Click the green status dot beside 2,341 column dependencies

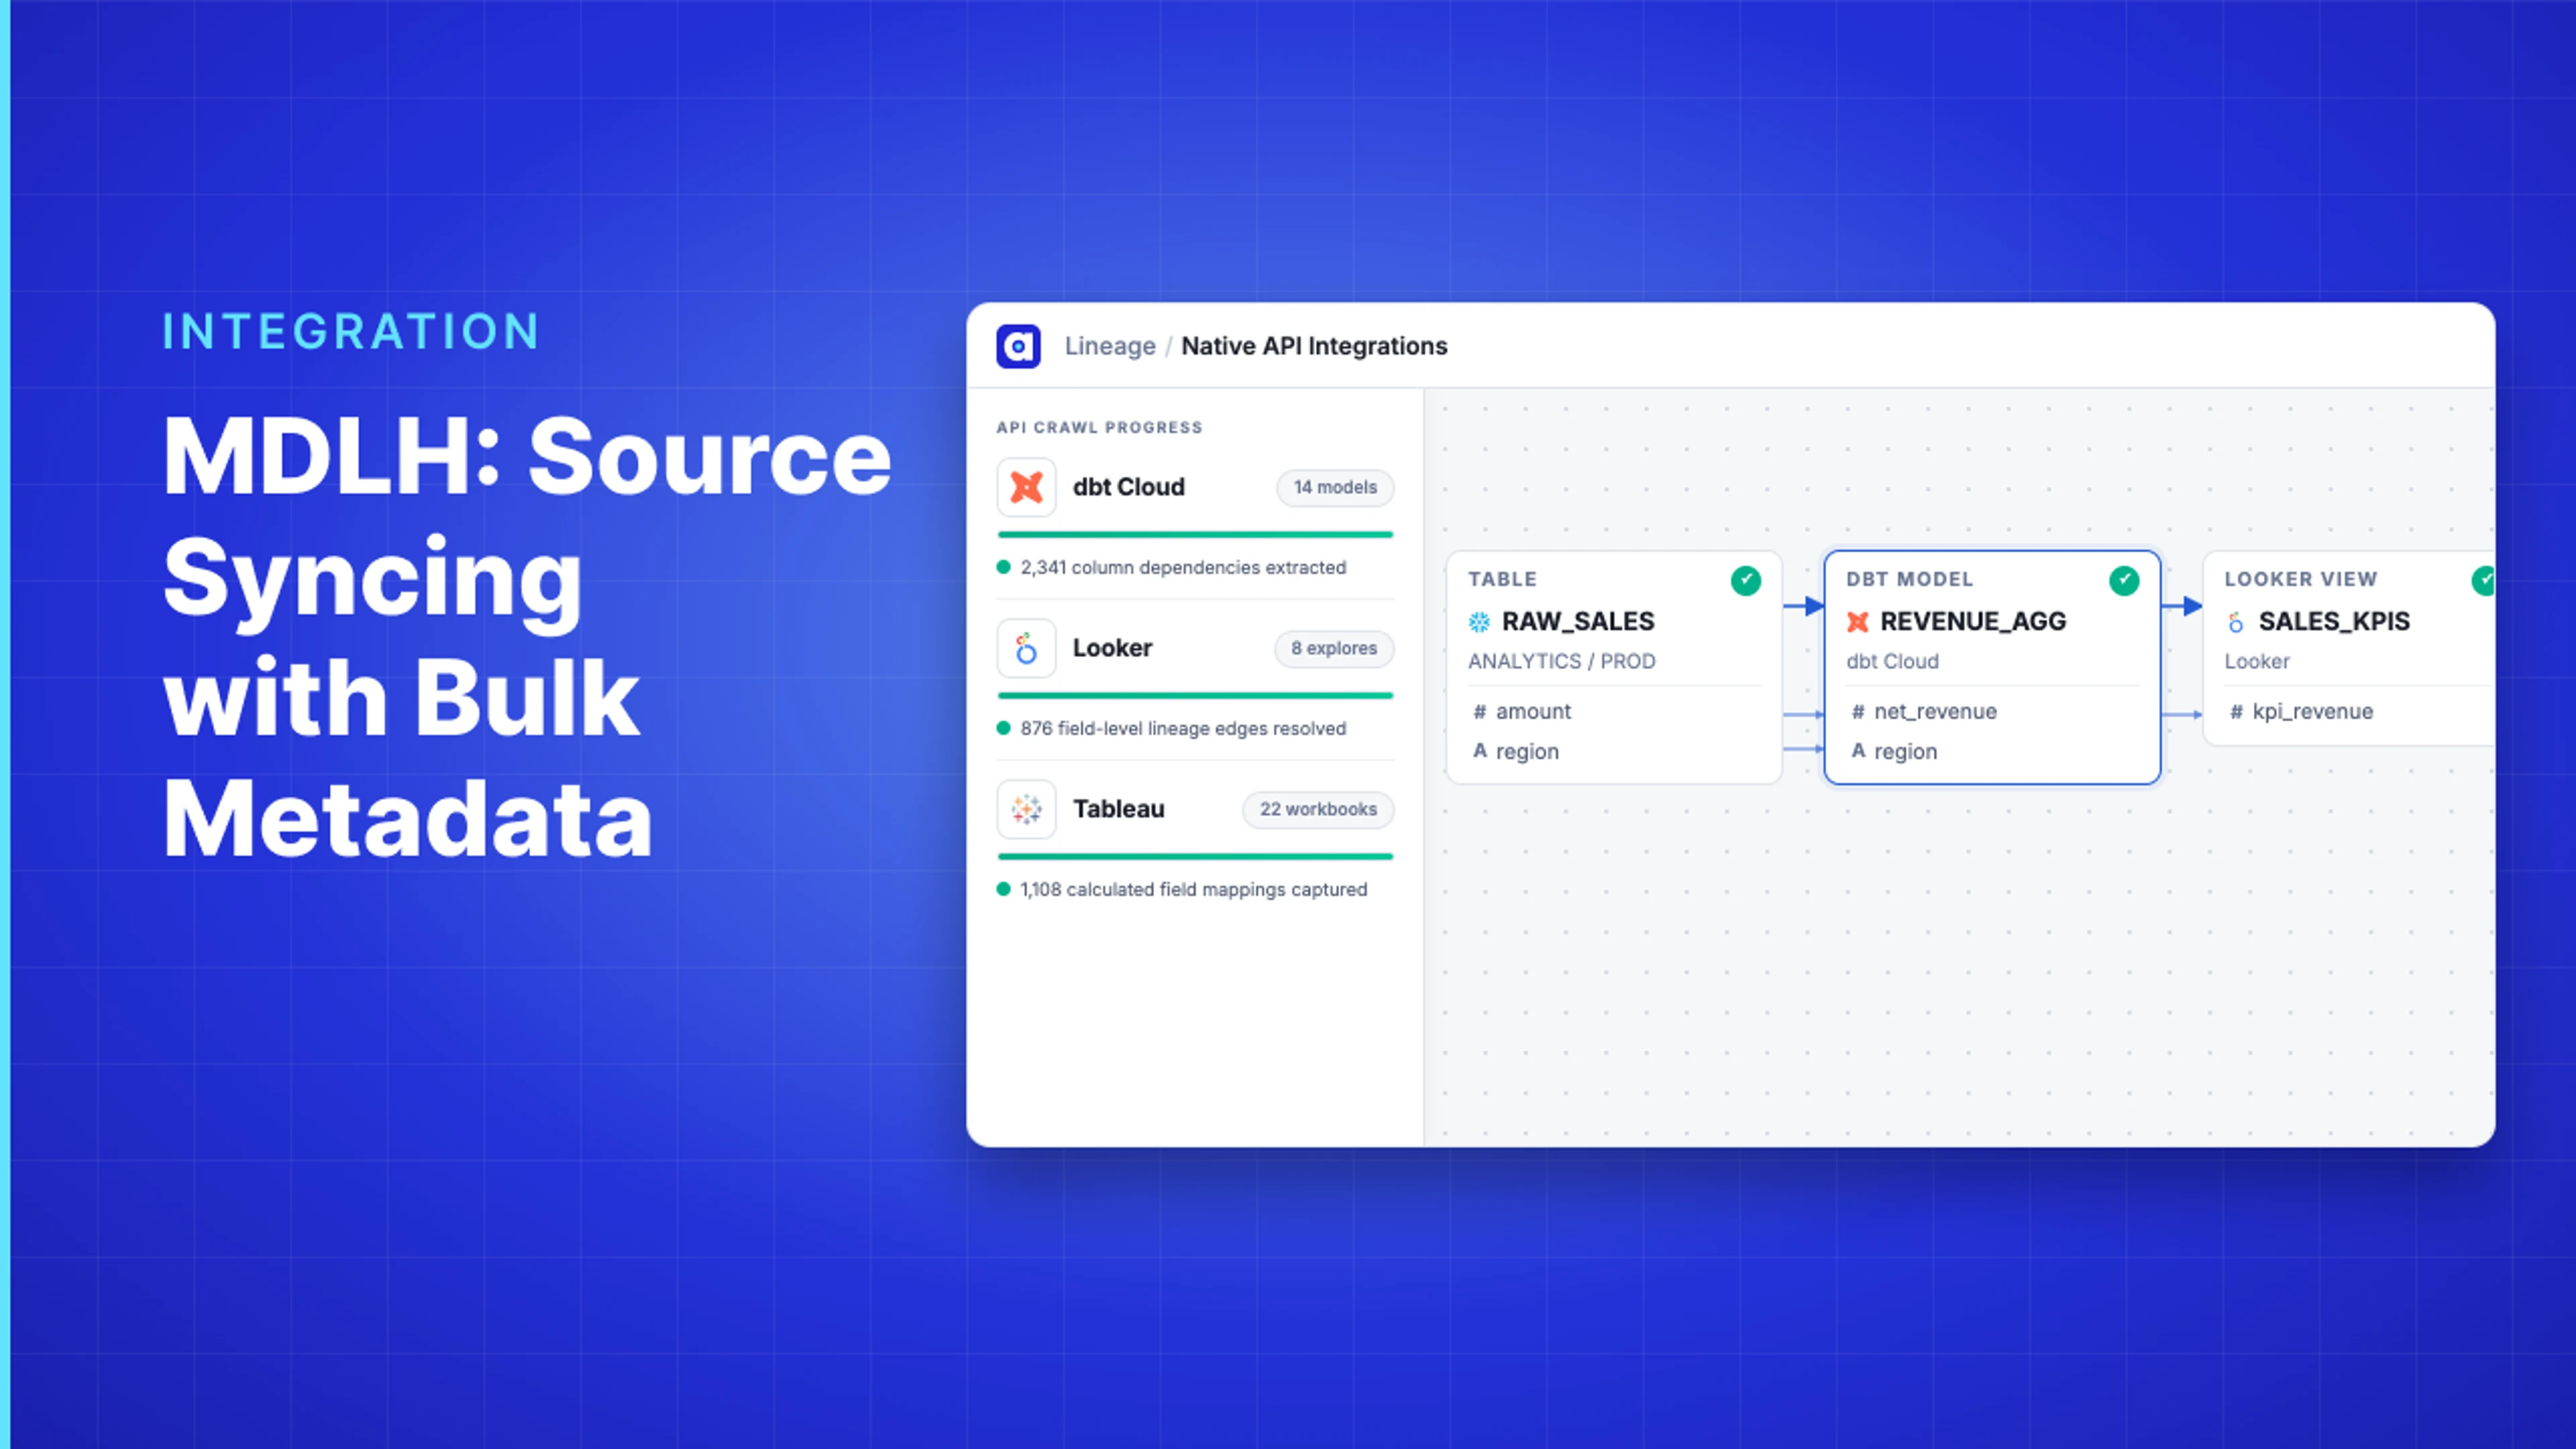tap(1003, 567)
